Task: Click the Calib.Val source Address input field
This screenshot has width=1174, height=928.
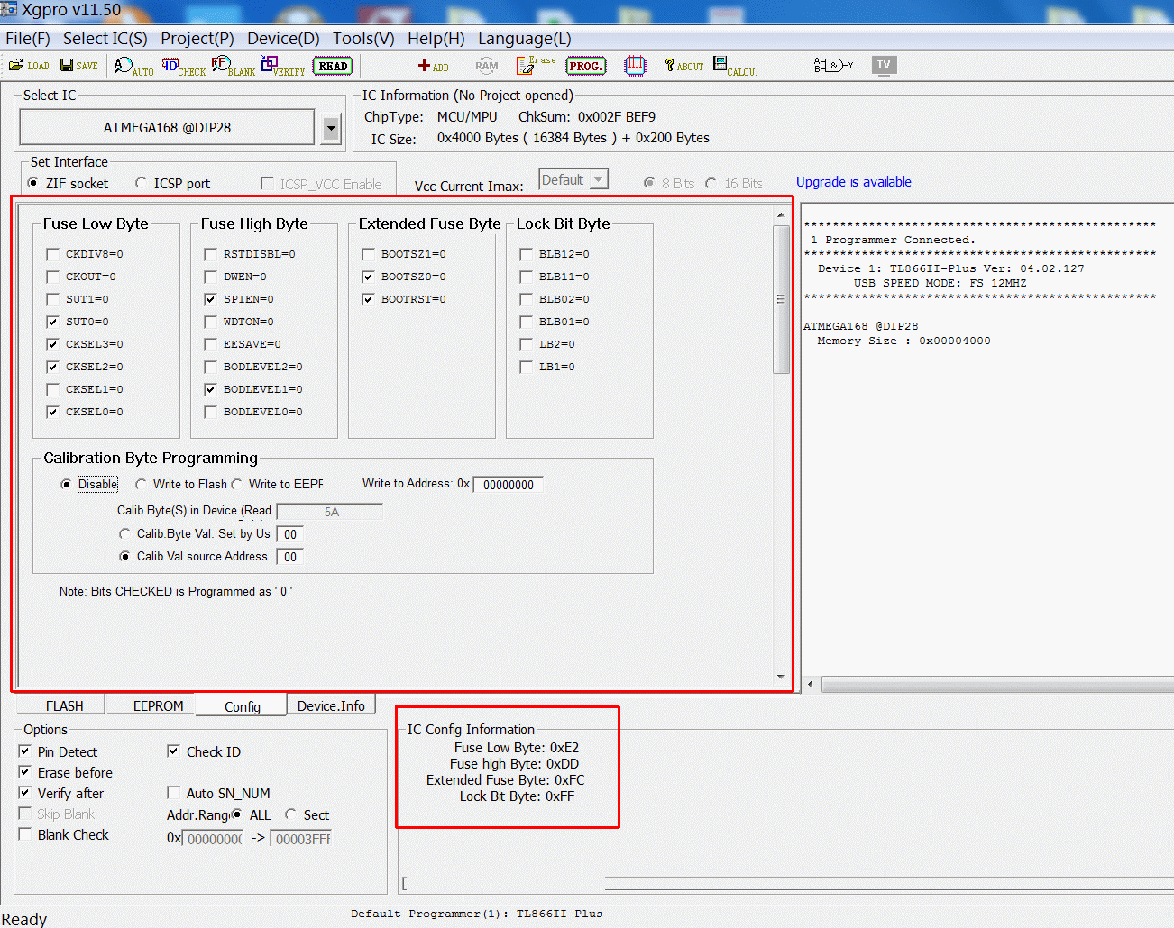Action: pyautogui.click(x=290, y=557)
